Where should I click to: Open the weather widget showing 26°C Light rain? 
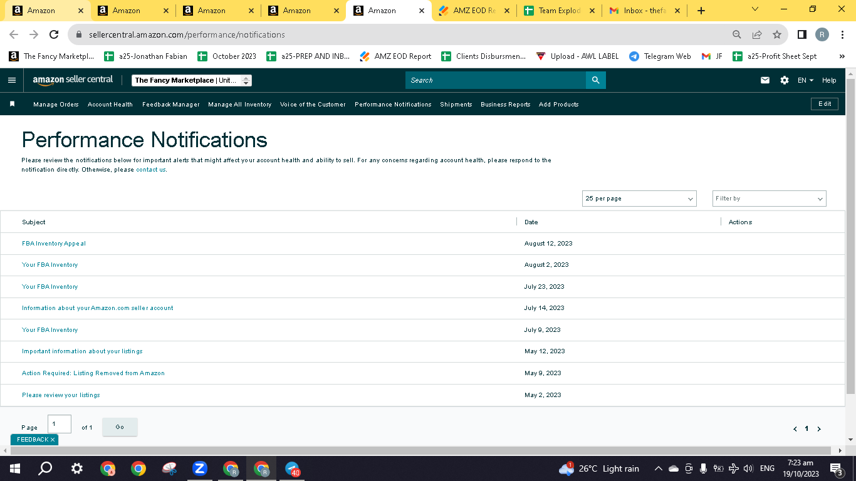point(598,468)
